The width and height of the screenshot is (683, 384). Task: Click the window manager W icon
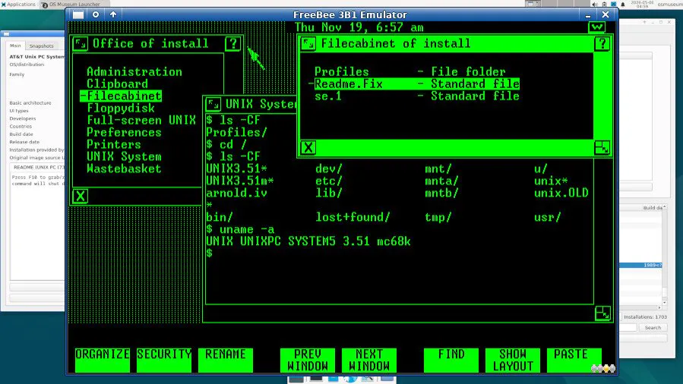coord(596,27)
